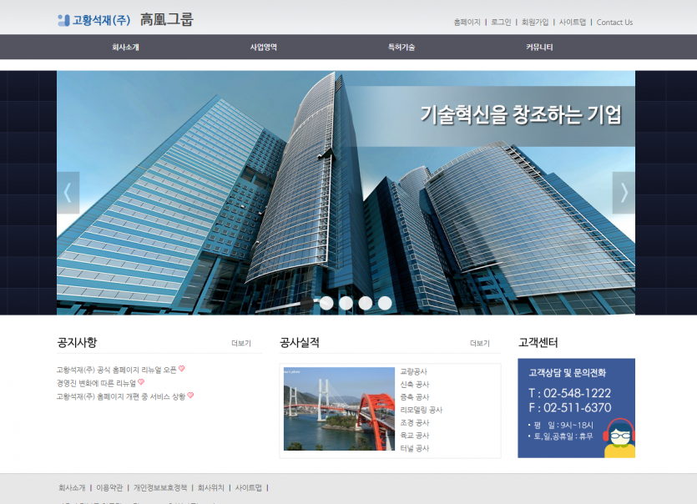Viewport: 697px width, 504px height.
Task: Select the third carousel indicator dot
Action: 365,303
